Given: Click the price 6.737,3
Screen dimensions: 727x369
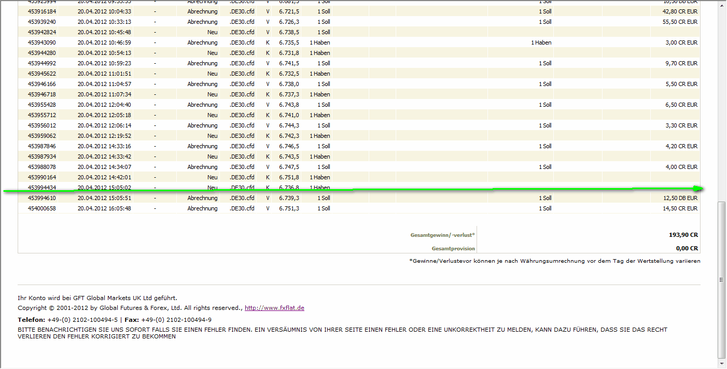Looking at the screenshot, I should 289,94.
